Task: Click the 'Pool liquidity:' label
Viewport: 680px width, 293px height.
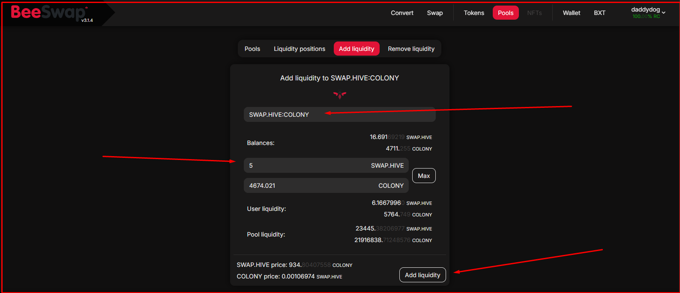Action: (266, 234)
